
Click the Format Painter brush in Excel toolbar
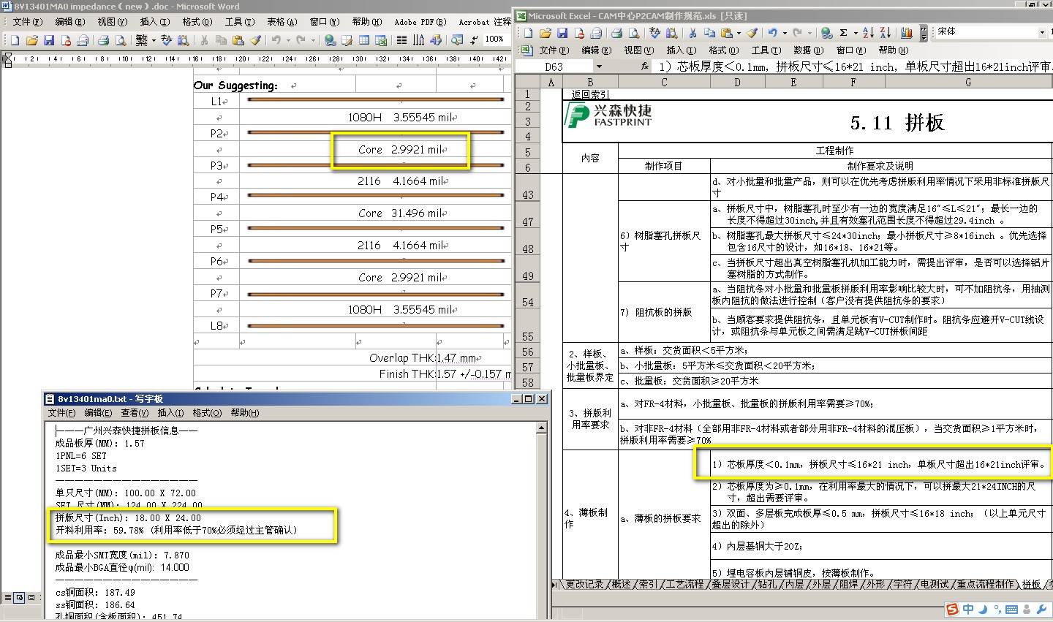coord(752,33)
